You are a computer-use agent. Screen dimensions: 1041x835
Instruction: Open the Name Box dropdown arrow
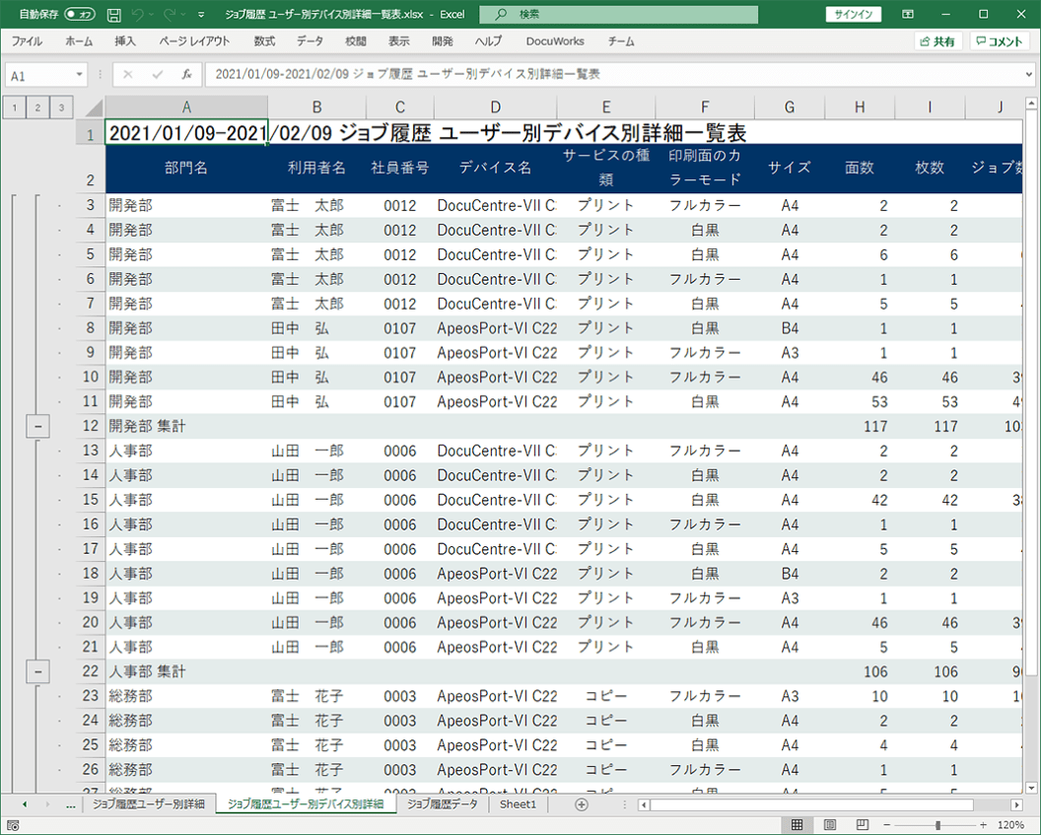click(x=80, y=74)
